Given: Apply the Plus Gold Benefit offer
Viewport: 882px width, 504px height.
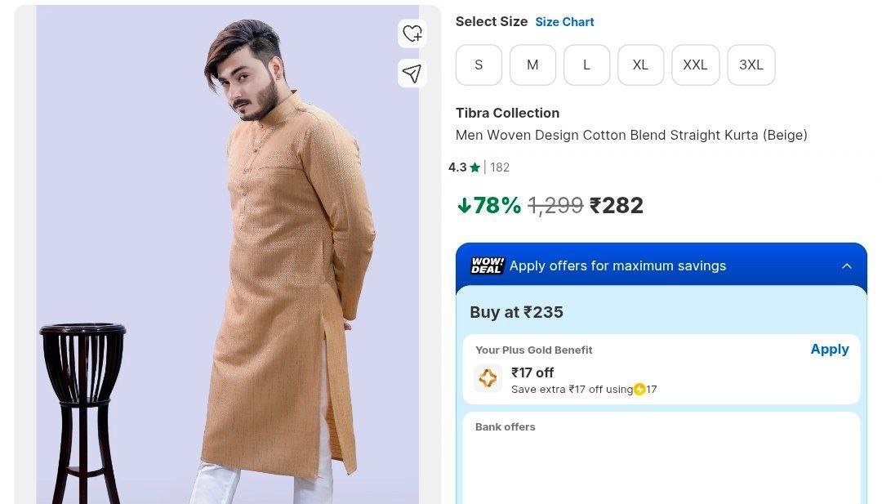Looking at the screenshot, I should coord(829,349).
